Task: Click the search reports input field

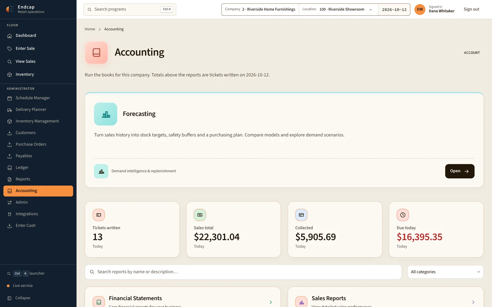Action: coord(243,272)
